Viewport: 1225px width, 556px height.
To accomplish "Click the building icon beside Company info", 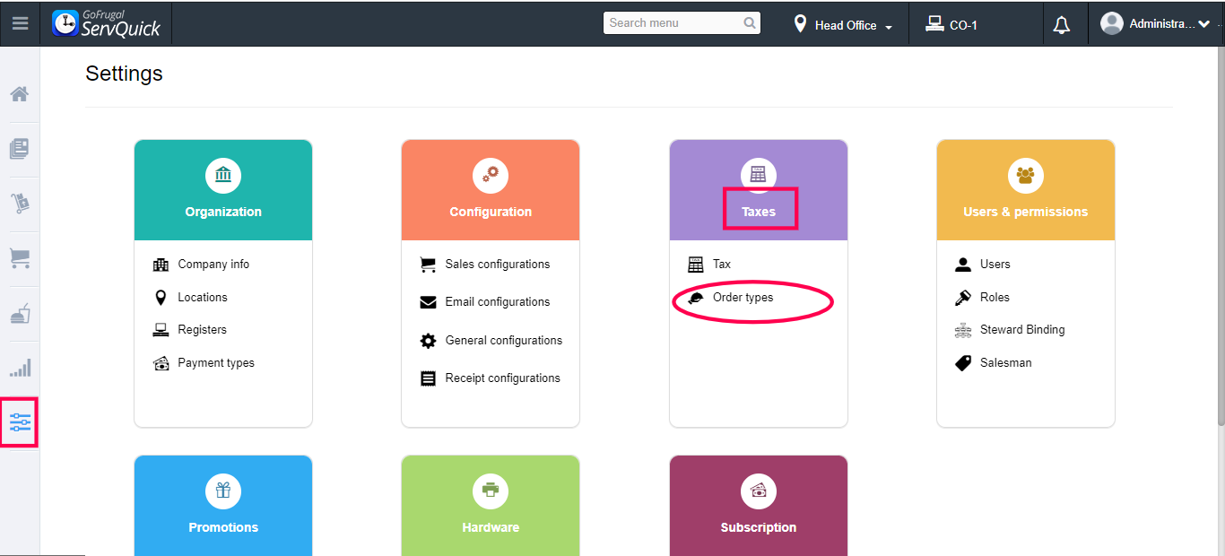I will click(161, 265).
